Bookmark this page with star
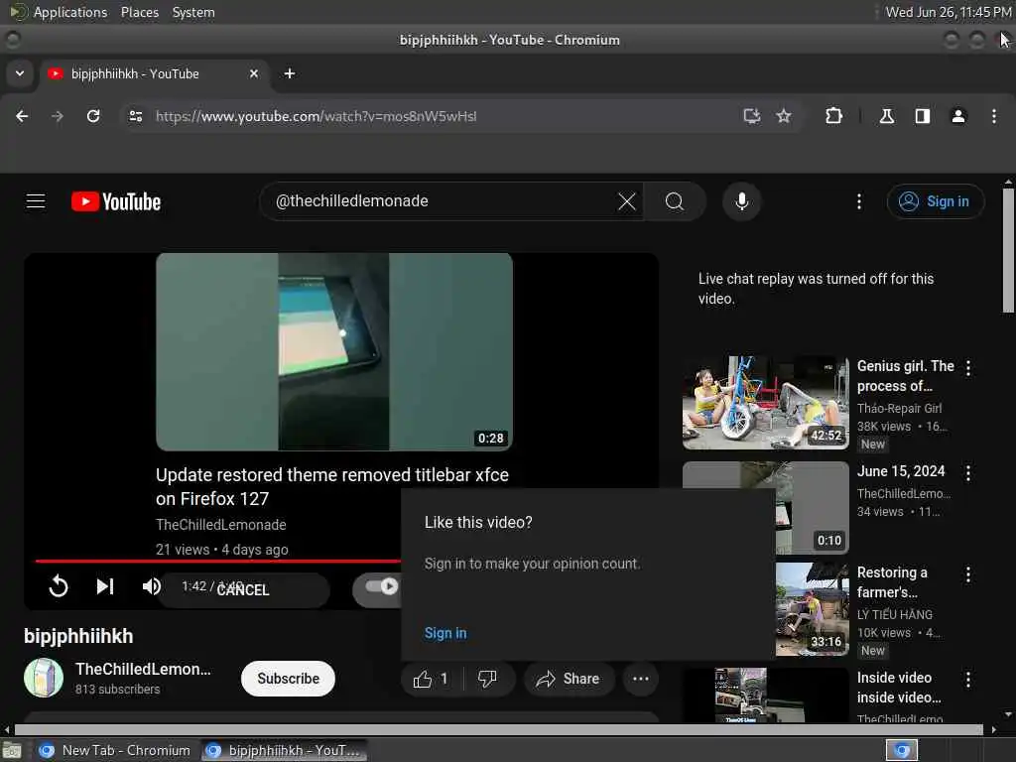This screenshot has height=762, width=1016. click(x=784, y=116)
